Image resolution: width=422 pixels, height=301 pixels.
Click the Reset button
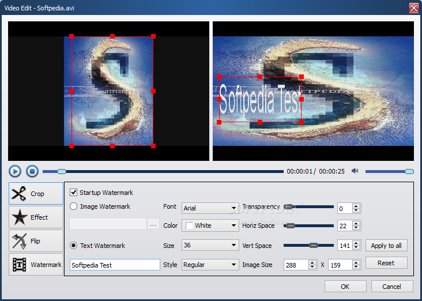[x=386, y=263]
